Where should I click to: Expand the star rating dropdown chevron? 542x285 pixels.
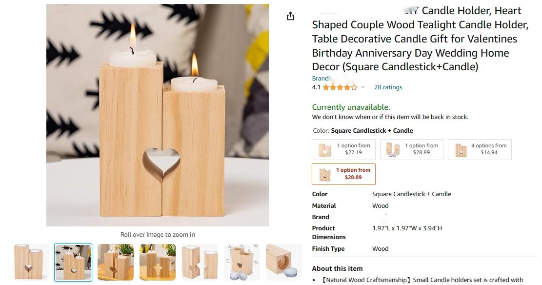362,87
